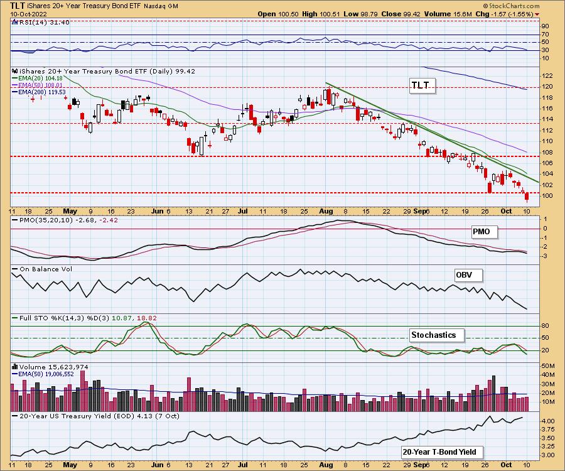The width and height of the screenshot is (565, 471).
Task: Select the High 100.51 value
Action: [321, 14]
